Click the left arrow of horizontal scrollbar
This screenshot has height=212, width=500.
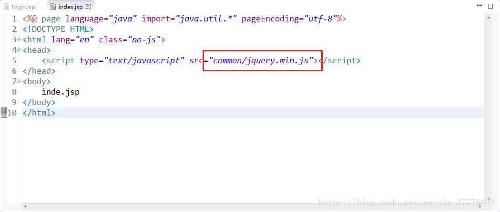[x=26, y=207]
